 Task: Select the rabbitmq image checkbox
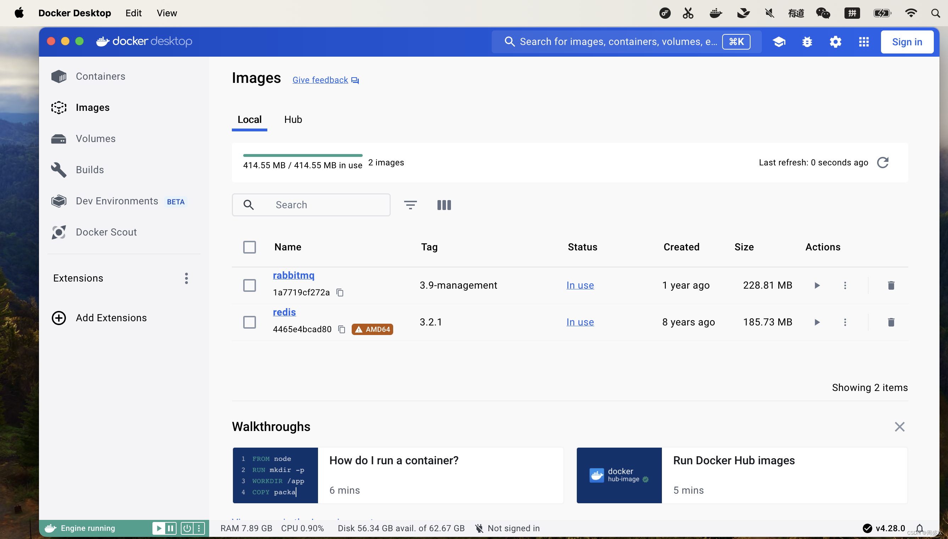(x=249, y=285)
